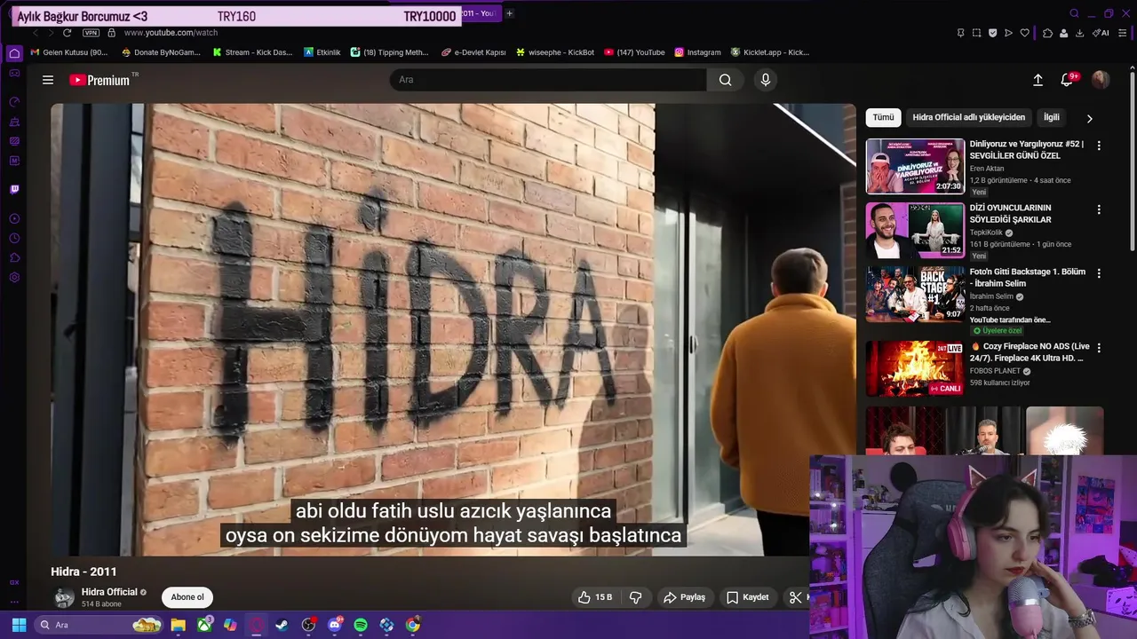Click the search magnifier button
Image resolution: width=1137 pixels, height=639 pixels.
click(x=726, y=80)
